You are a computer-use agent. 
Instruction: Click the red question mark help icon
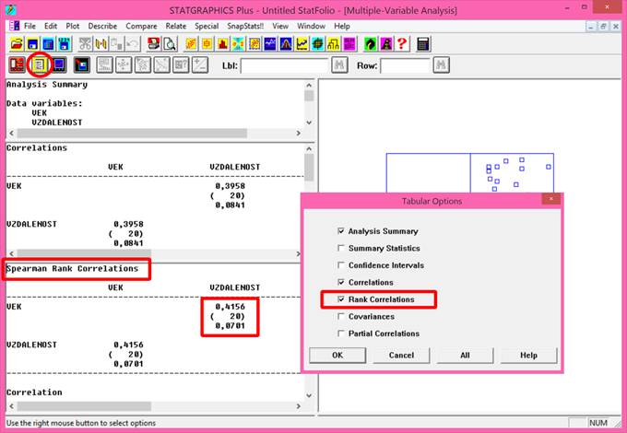coord(402,44)
